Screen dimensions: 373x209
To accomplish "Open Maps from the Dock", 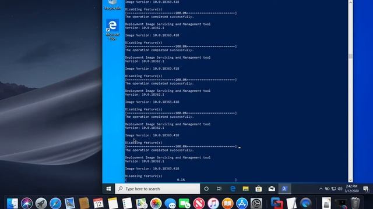I will point(142,203).
